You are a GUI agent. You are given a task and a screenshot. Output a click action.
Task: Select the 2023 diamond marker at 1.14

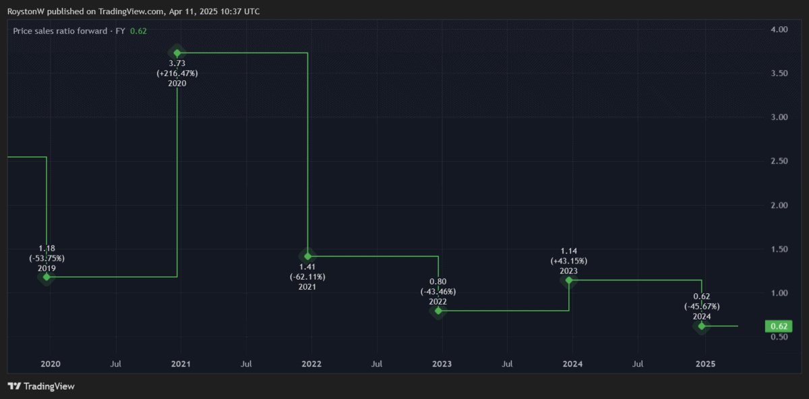(x=569, y=280)
